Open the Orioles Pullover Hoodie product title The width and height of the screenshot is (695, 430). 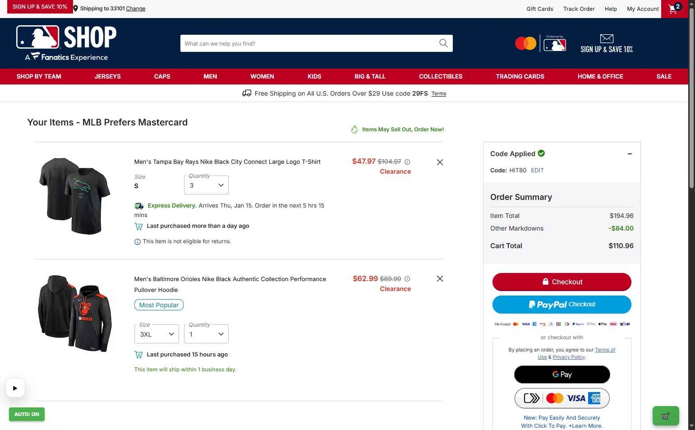pyautogui.click(x=230, y=284)
